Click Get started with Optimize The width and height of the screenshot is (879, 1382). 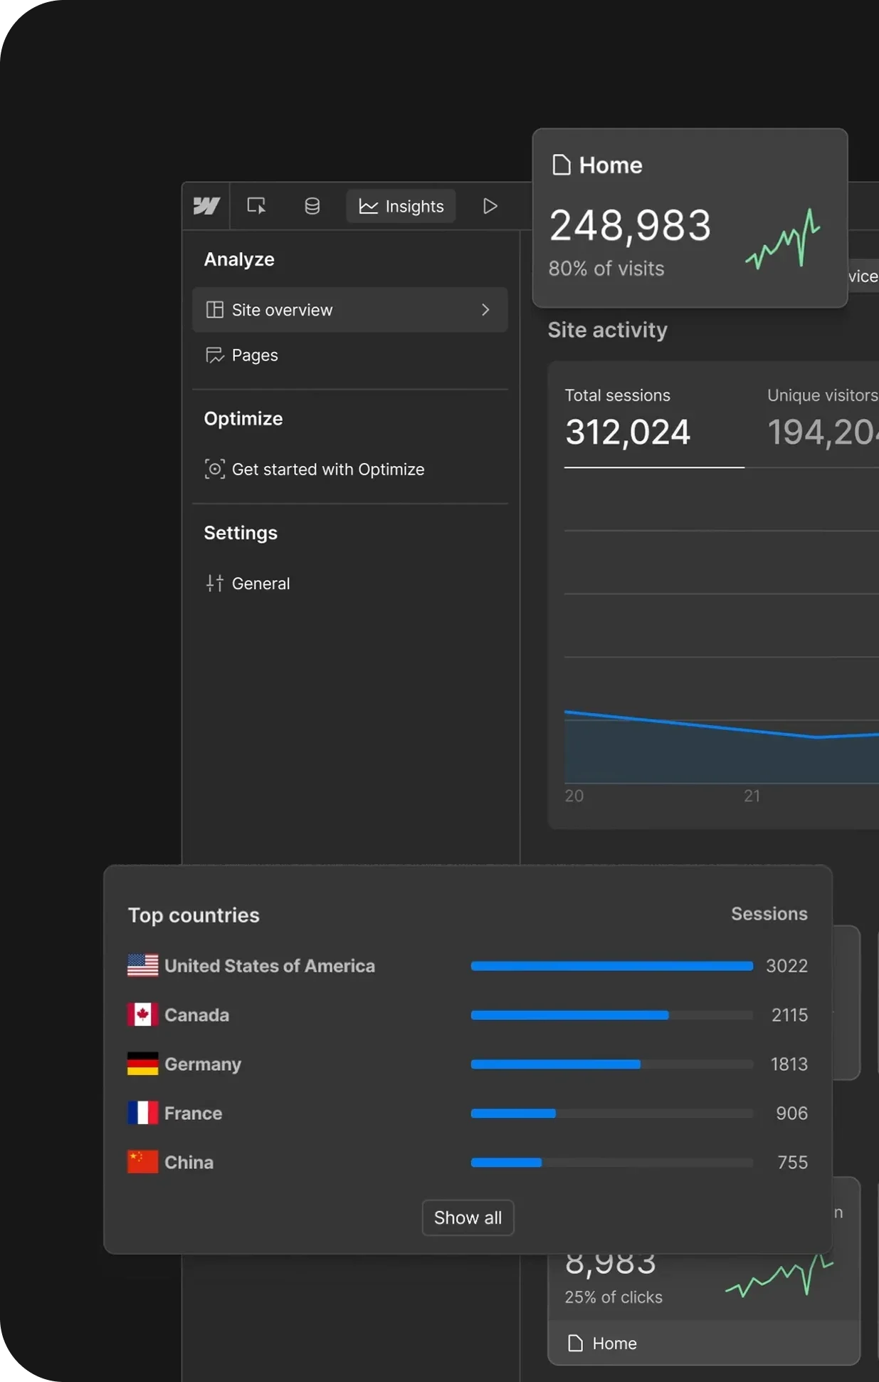tap(327, 469)
